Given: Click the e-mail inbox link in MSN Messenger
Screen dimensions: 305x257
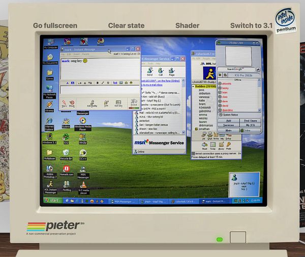Looking at the screenshot, I should (152, 85).
